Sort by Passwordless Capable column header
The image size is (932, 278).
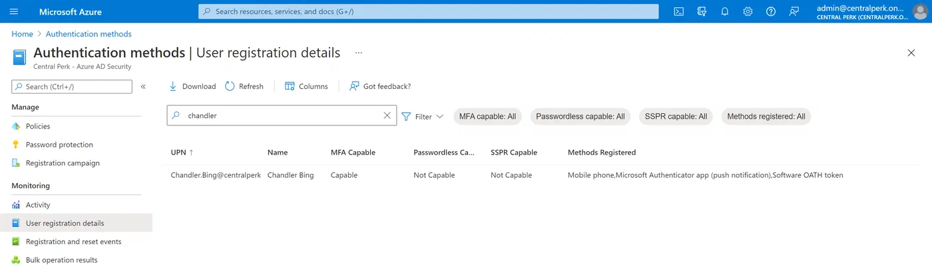point(445,152)
